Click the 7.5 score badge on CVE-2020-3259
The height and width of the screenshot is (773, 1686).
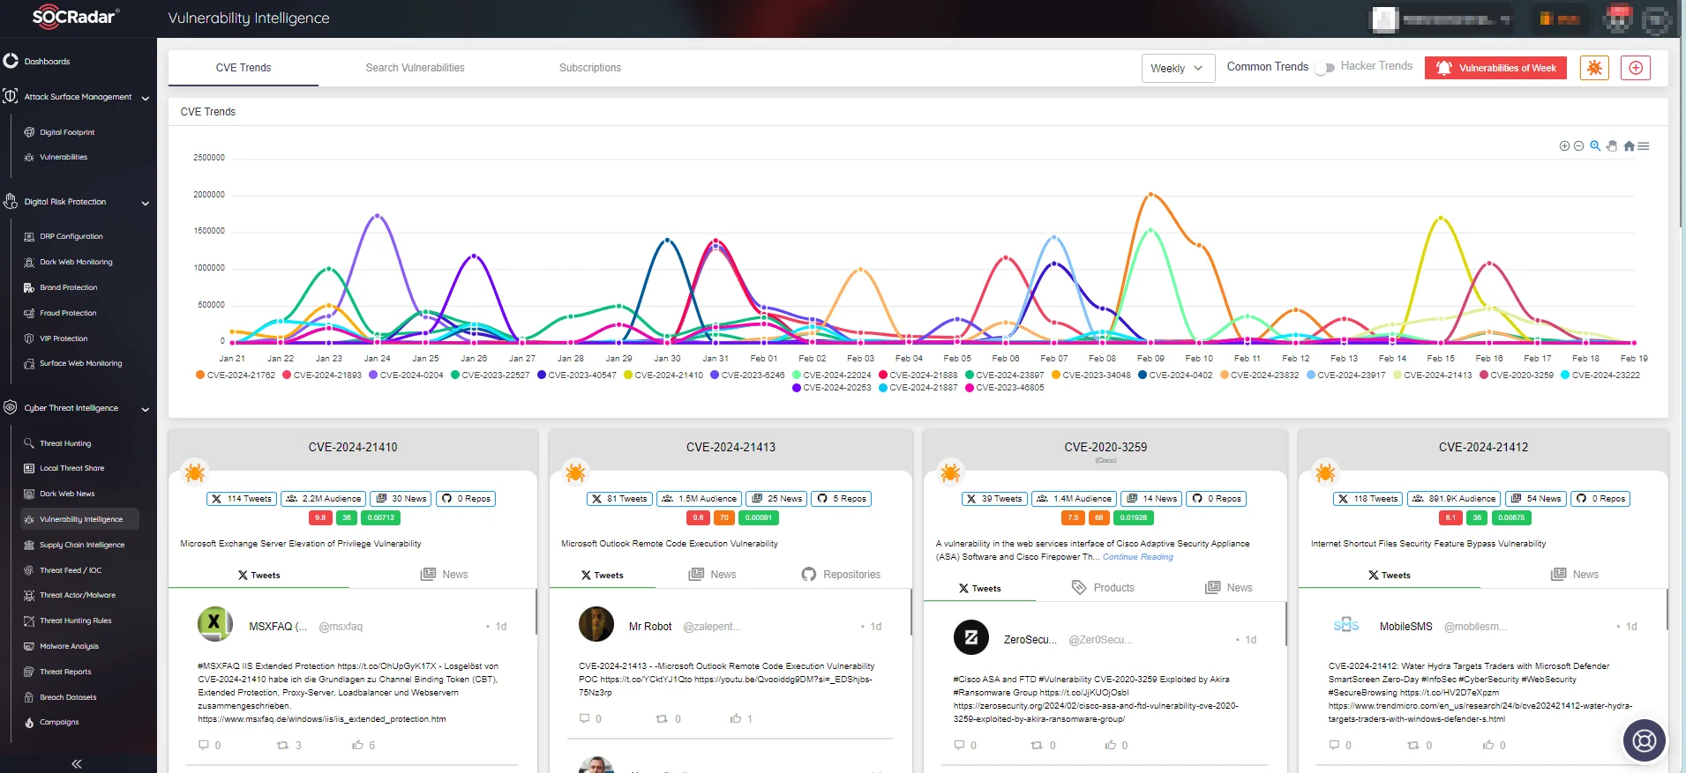click(x=1073, y=517)
